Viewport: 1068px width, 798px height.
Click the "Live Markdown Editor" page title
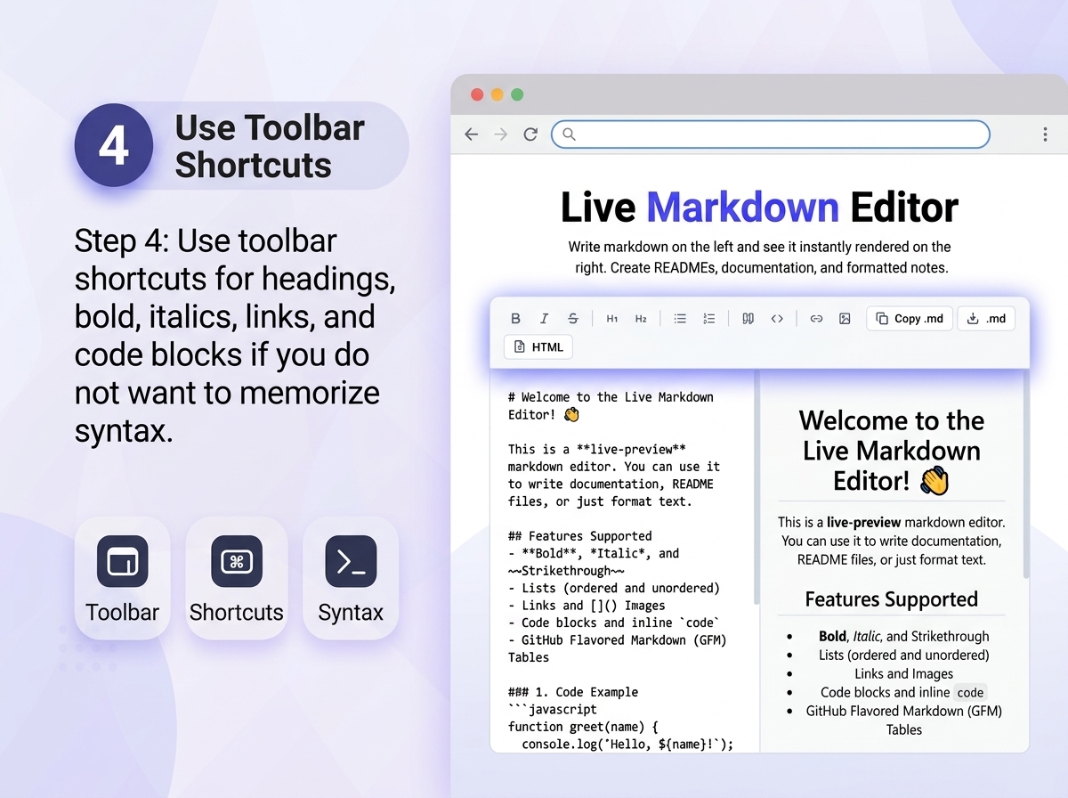coord(759,208)
